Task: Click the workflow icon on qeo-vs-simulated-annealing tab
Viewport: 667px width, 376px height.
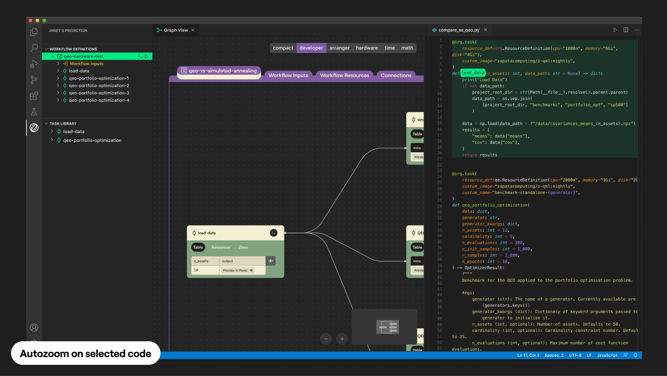Action: click(184, 71)
